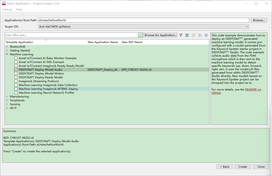Image resolution: width=272 pixels, height=176 pixels.
Task: Click the 'BSP: CY8CKIT-062S2-AI' summary line
Action: coord(19,138)
